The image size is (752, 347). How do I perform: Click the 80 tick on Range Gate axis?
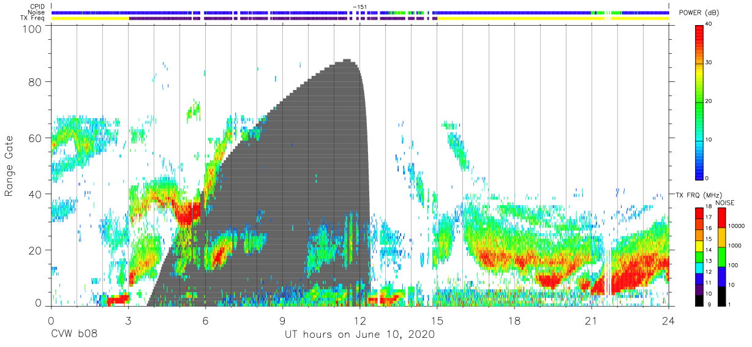coord(36,81)
